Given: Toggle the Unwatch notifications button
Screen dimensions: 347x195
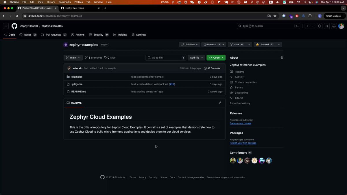Looking at the screenshot, I should [x=212, y=44].
